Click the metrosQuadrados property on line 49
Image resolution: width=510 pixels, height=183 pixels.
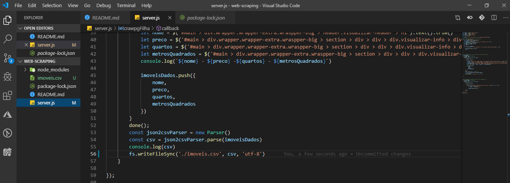[174, 104]
